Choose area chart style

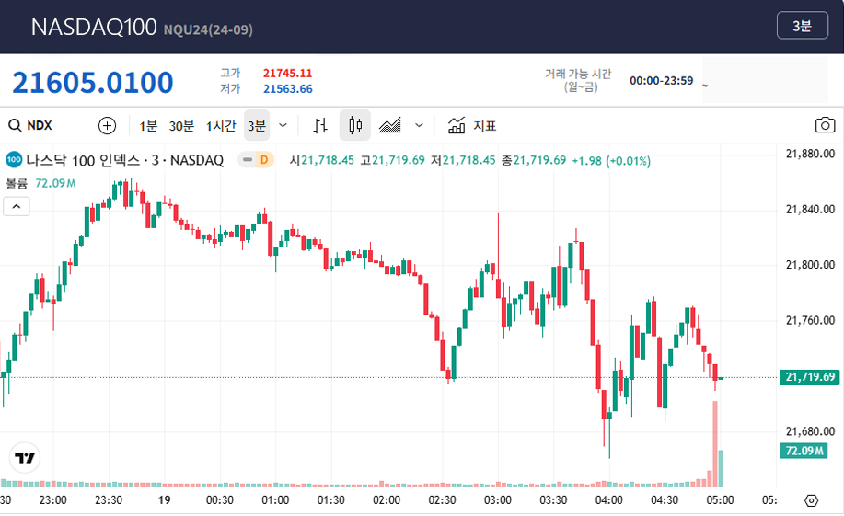(390, 126)
